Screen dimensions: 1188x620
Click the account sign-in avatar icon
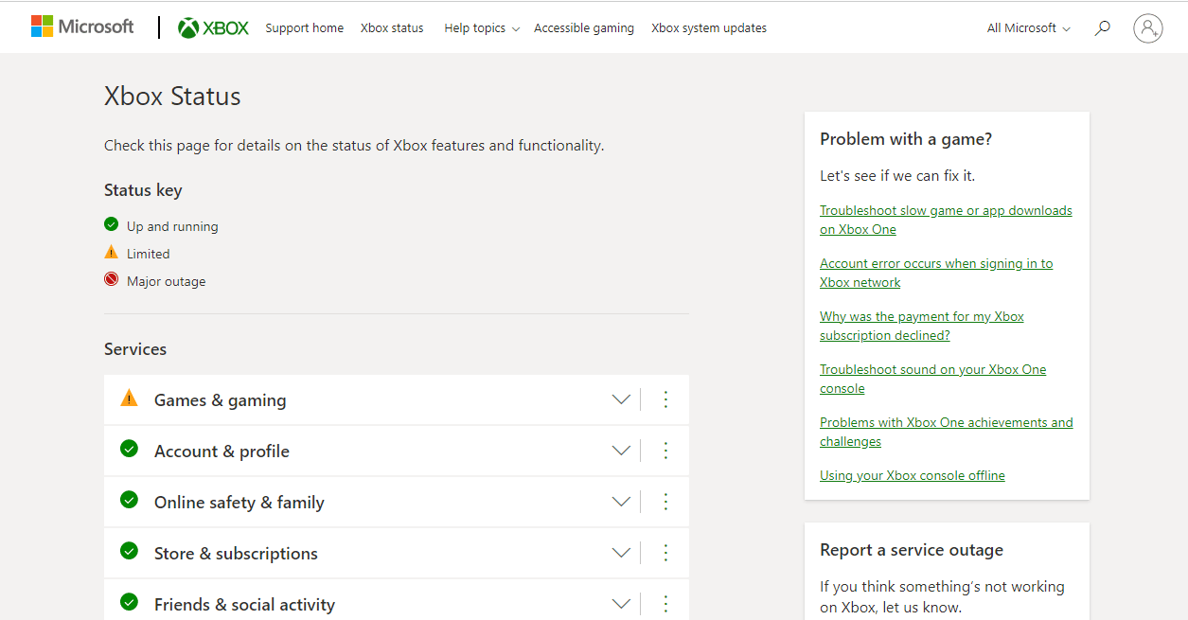(1147, 28)
